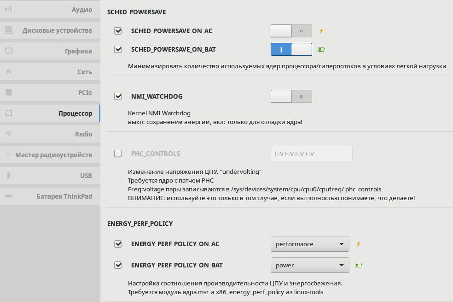The height and width of the screenshot is (302, 453).
Task: Click the Kernel NMI Watchdog description text
Action: (x=159, y=113)
